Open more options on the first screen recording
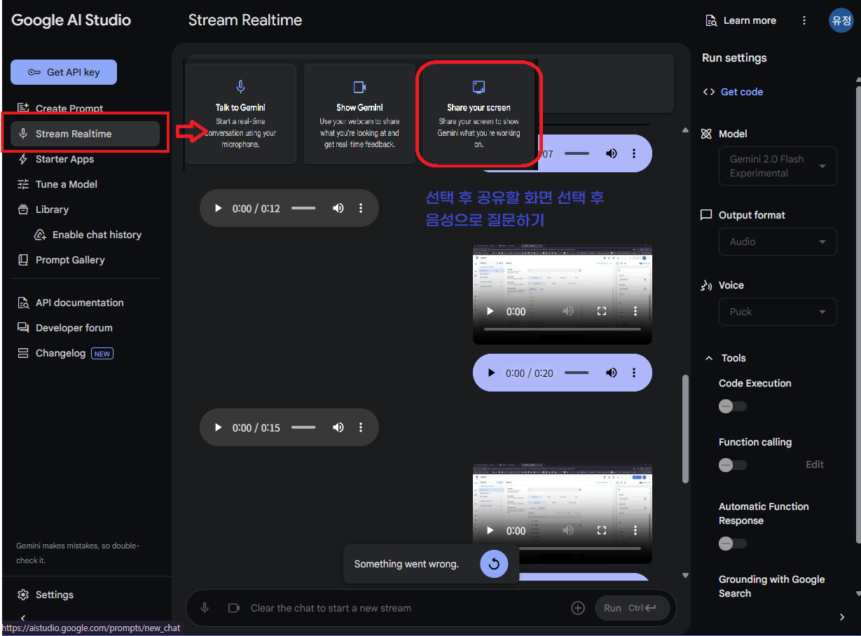This screenshot has height=636, width=861. tap(635, 311)
